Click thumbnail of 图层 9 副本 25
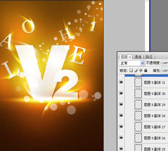This screenshot has height=151, width=168. pos(138,148)
